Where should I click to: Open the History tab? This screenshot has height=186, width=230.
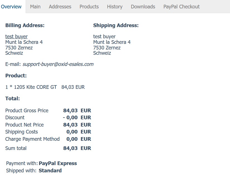tap(115, 6)
